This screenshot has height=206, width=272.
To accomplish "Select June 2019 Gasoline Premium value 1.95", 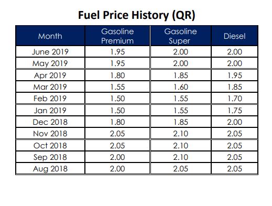I will (x=117, y=52).
